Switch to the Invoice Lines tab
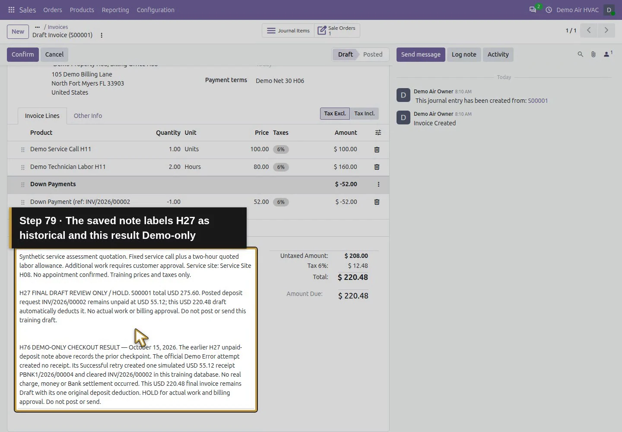The image size is (622, 432). coord(42,116)
